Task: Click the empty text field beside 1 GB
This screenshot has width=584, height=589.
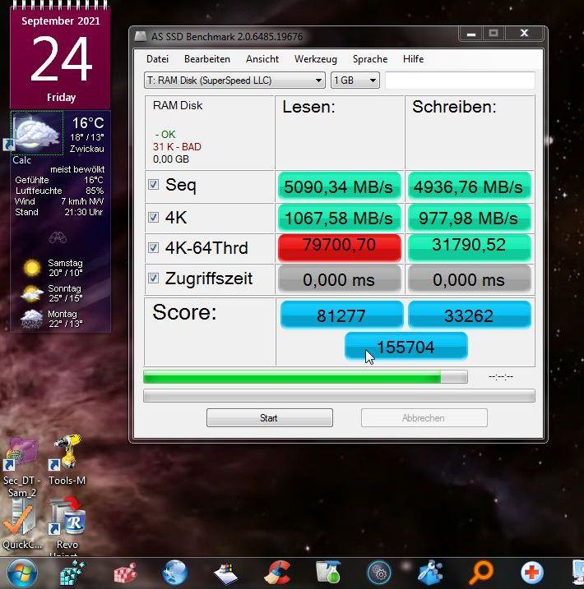Action: point(460,81)
